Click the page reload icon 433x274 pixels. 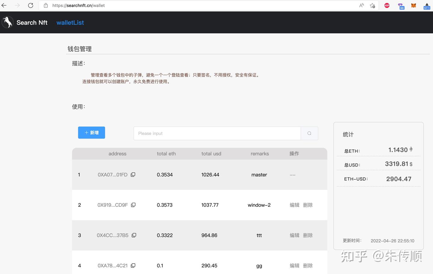click(30, 5)
